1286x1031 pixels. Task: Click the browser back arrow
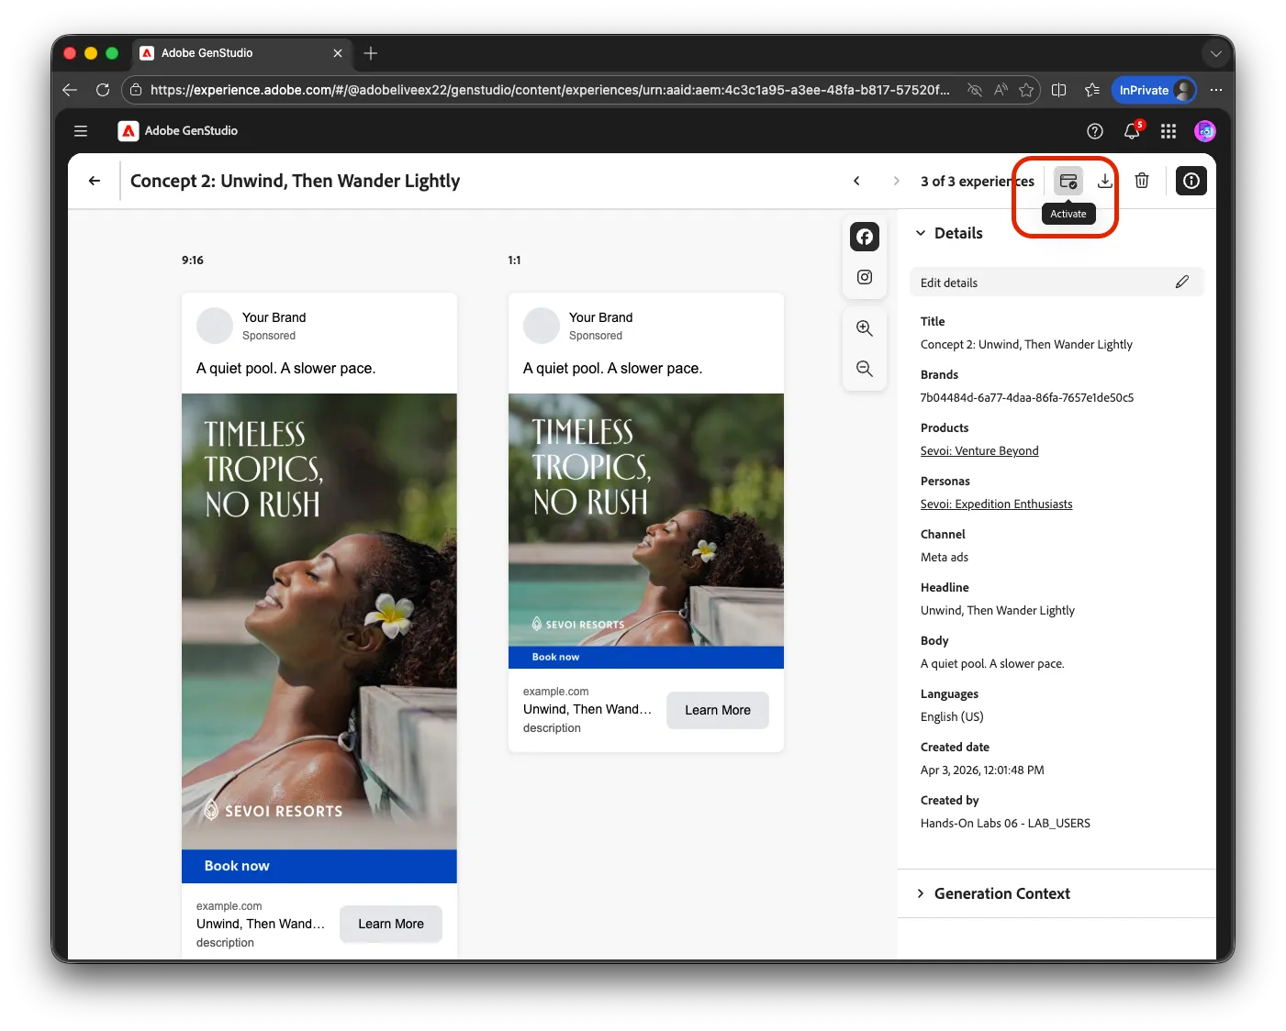point(70,90)
